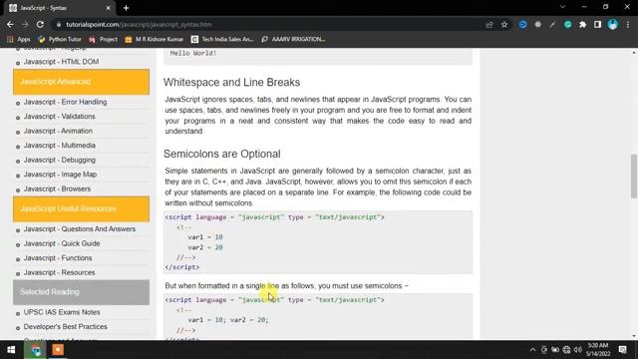
Task: Open Javascript - Browsers link
Action: pos(57,188)
